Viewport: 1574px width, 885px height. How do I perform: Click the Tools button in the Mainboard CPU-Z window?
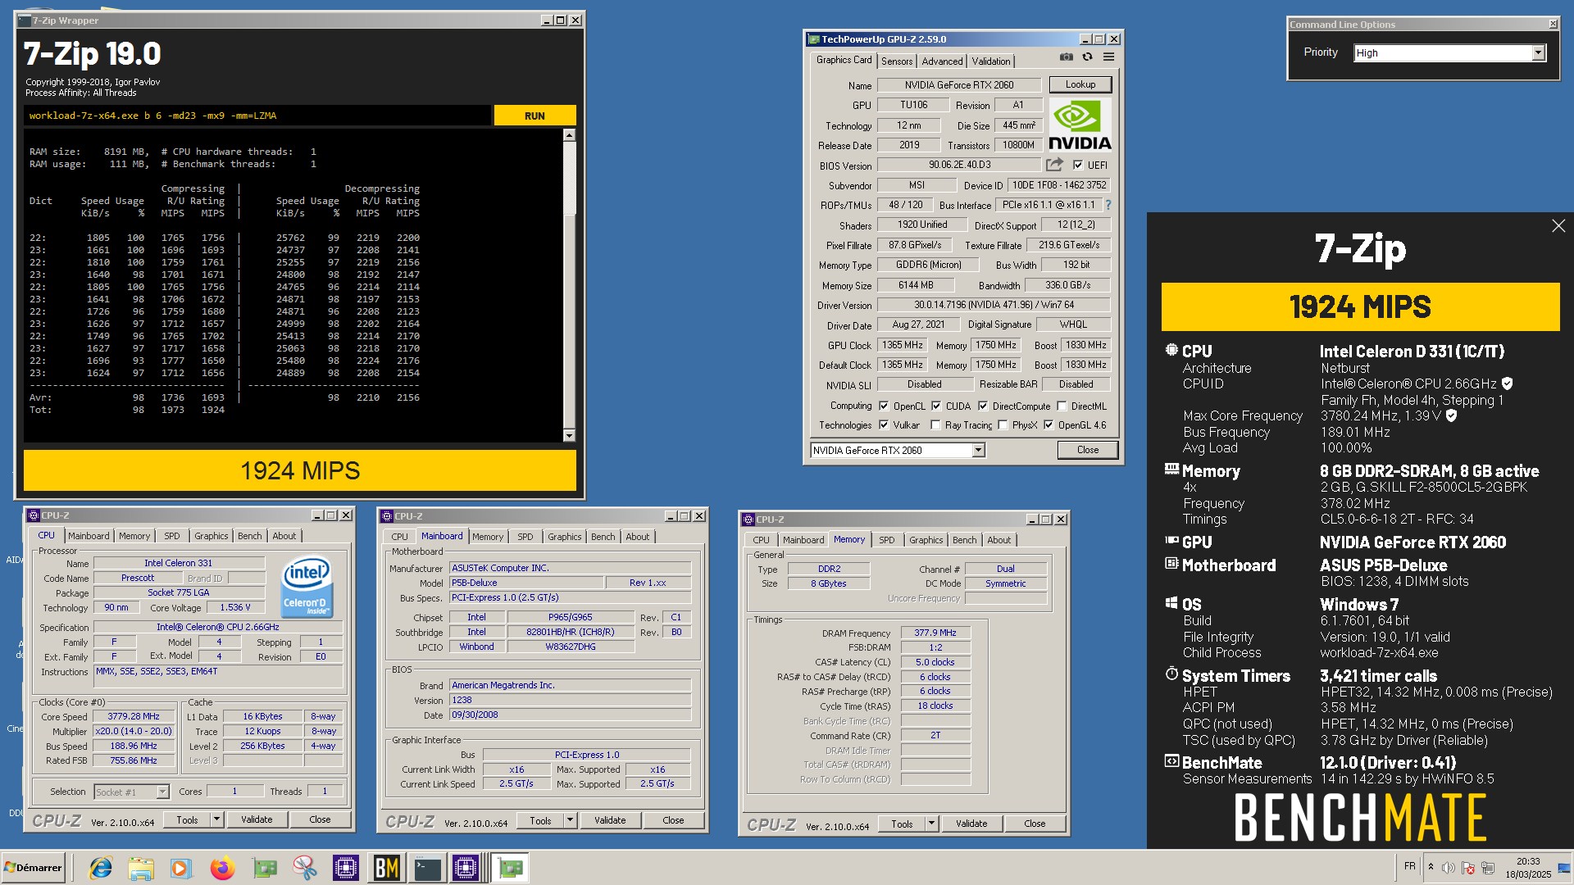coord(540,820)
